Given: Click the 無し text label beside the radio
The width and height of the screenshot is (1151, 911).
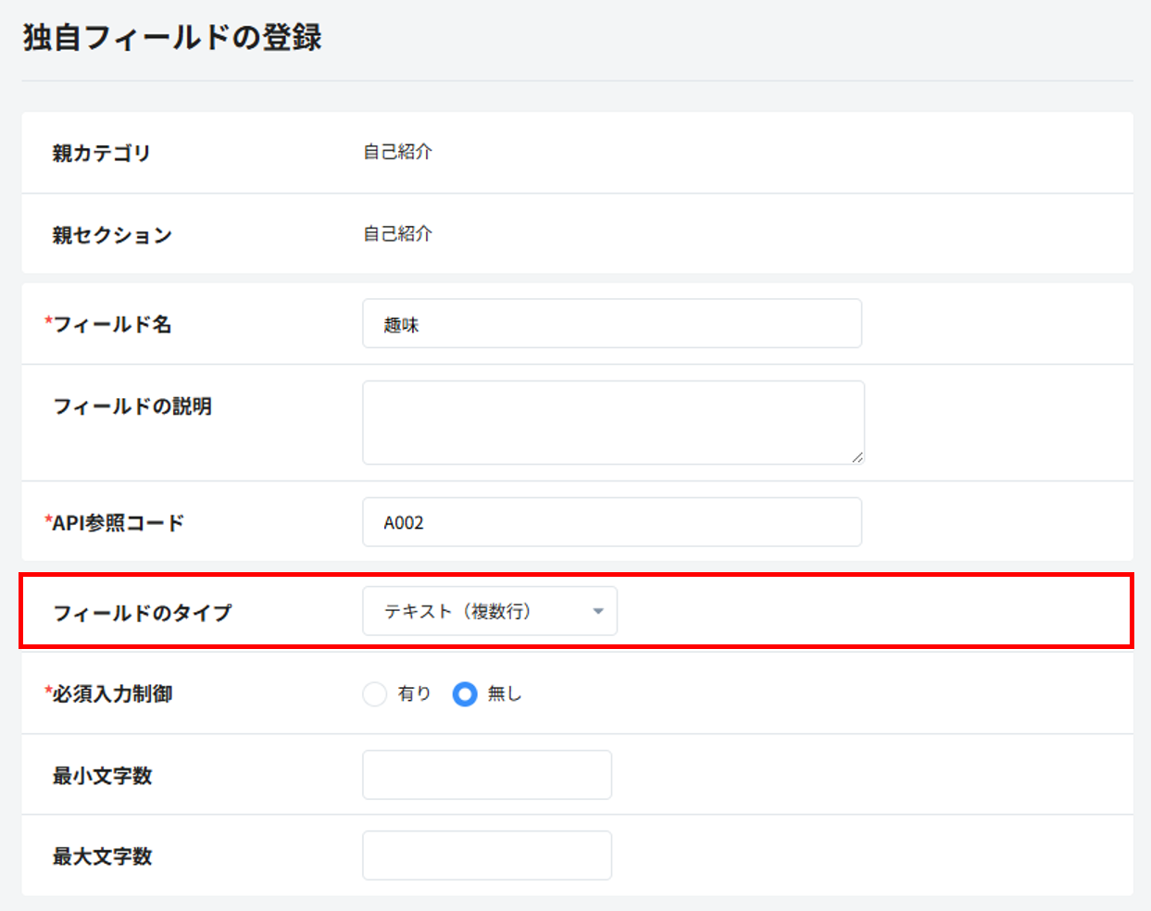Looking at the screenshot, I should pyautogui.click(x=505, y=693).
